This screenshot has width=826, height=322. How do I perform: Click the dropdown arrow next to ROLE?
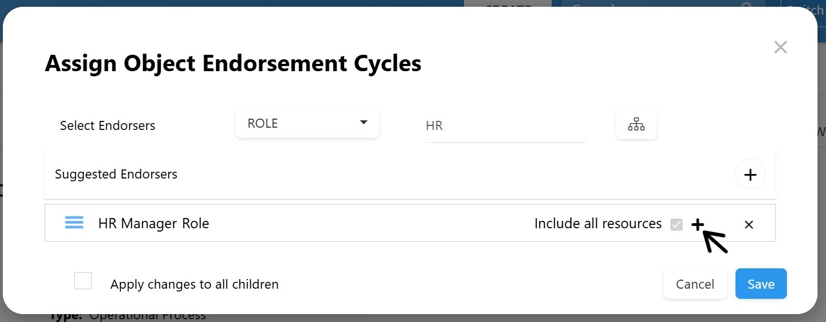[363, 123]
